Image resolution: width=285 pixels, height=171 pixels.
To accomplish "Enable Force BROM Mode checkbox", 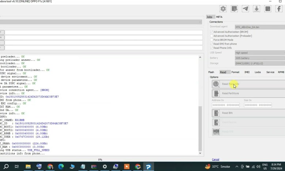I will (x=212, y=40).
